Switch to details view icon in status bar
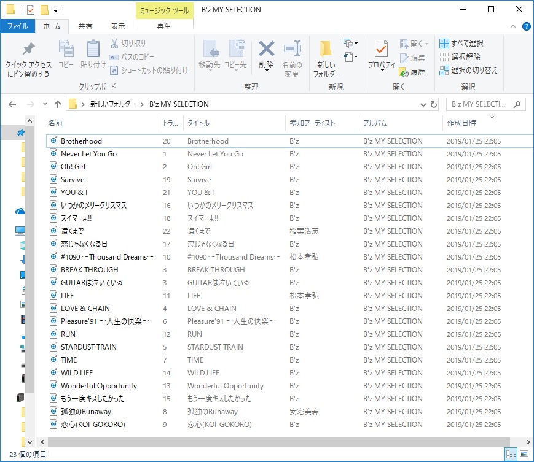 click(x=511, y=454)
